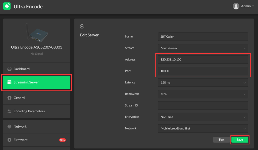258x150 pixels.
Task: Expand the Encryption dropdown
Action: (x=203, y=117)
